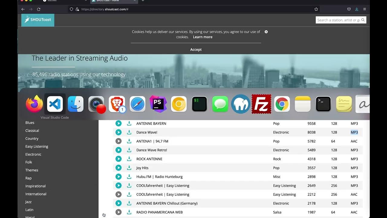Bookmark this page with the star
The image size is (387, 218).
click(316, 9)
